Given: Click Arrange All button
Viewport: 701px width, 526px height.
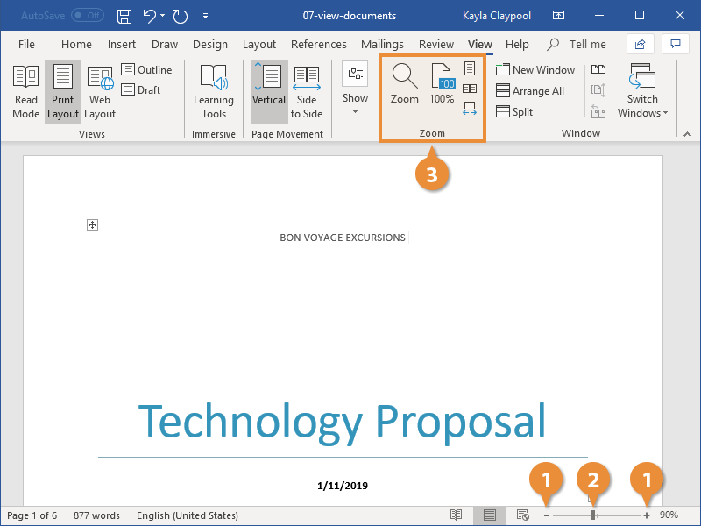Looking at the screenshot, I should click(x=529, y=90).
